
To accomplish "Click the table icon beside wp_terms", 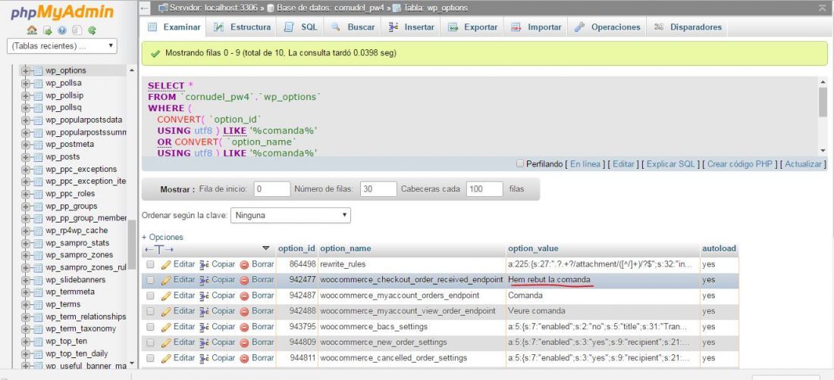I will coord(38,304).
